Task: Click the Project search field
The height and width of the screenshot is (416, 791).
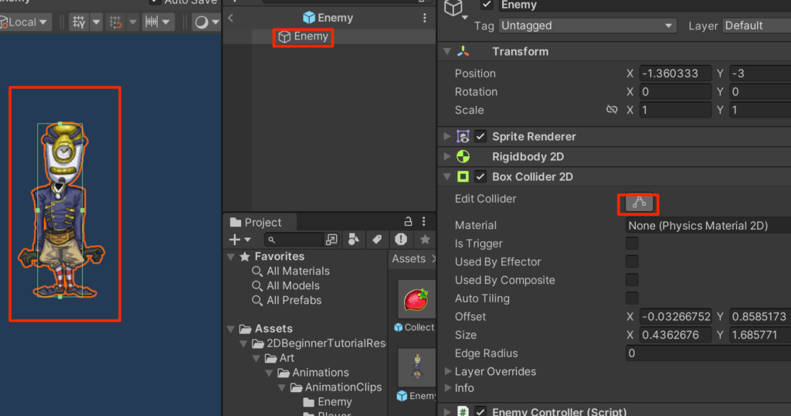Action: click(294, 240)
